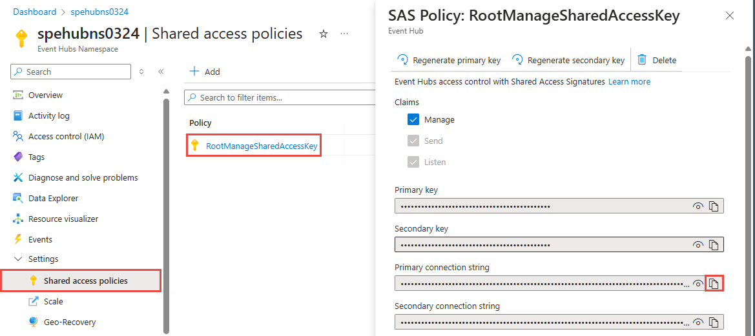Show the Primary key with eye icon
This screenshot has width=755, height=336.
(698, 206)
